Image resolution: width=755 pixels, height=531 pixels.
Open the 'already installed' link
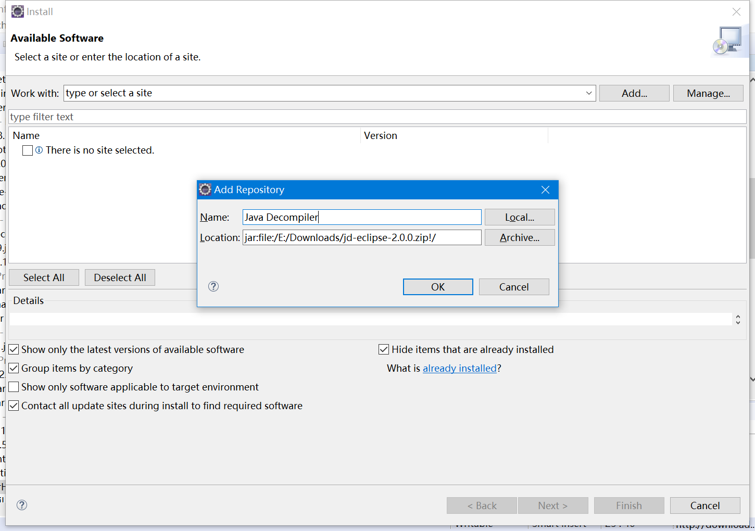pyautogui.click(x=460, y=368)
